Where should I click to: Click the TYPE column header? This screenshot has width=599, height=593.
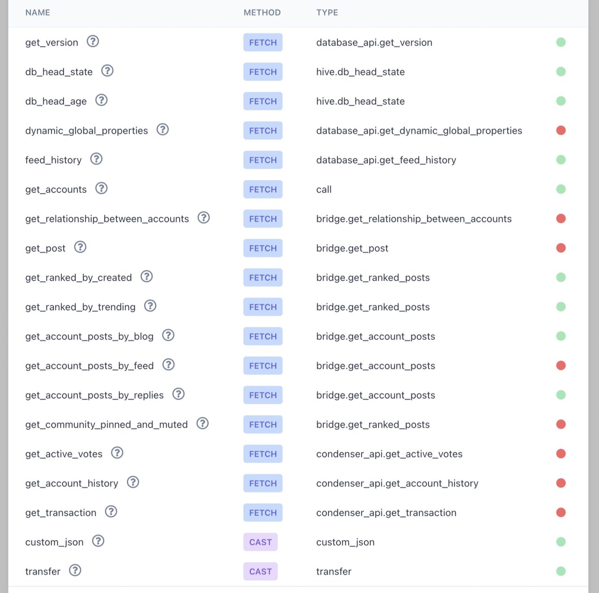tap(327, 13)
